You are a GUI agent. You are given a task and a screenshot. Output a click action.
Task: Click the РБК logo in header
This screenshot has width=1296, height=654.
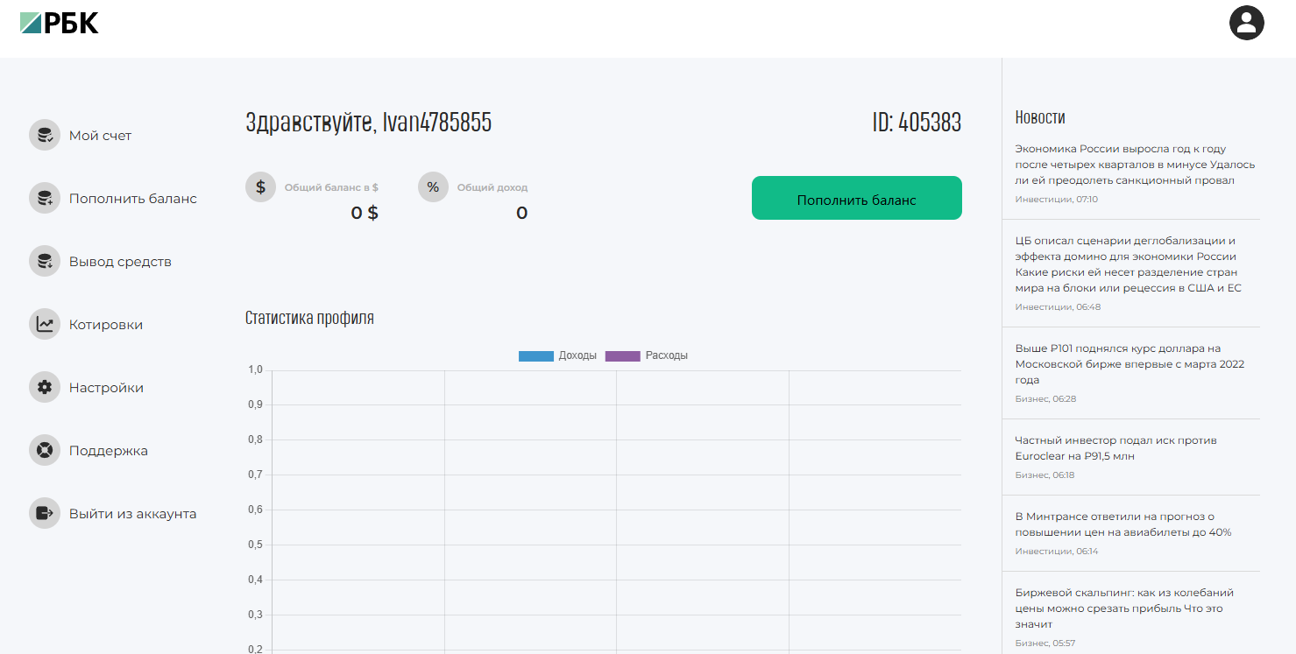60,24
